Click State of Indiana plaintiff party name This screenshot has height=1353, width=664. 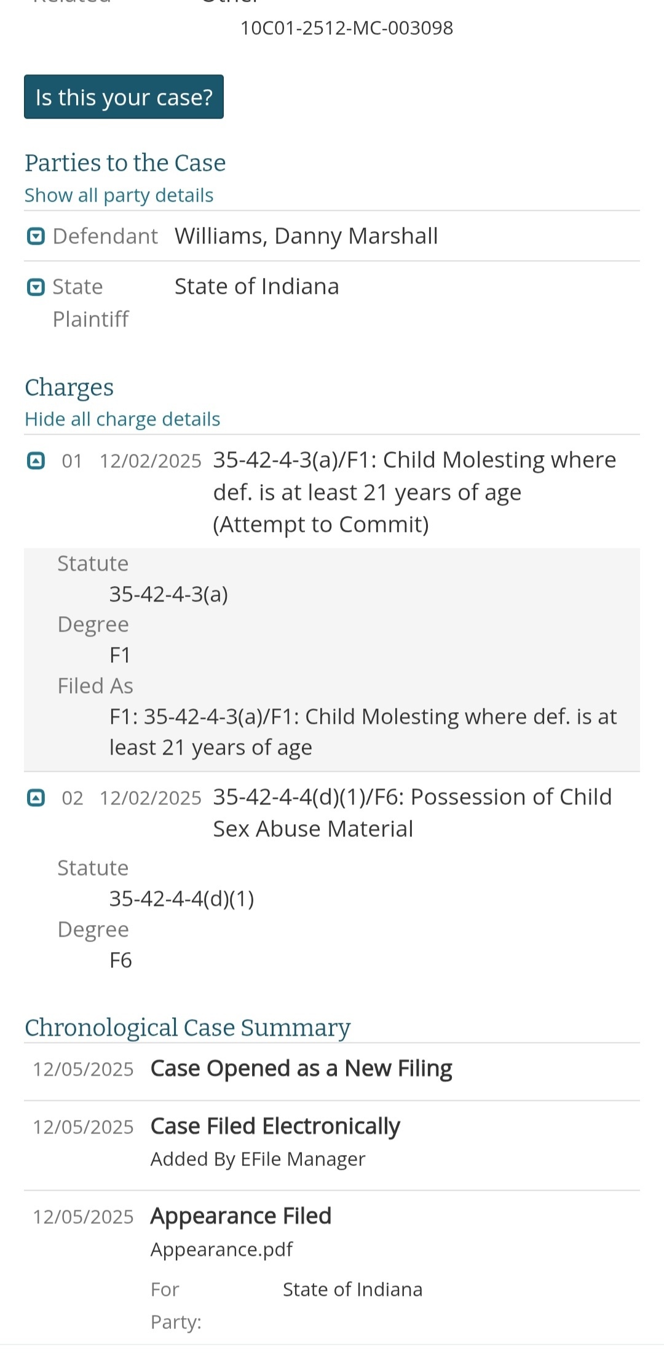point(256,287)
